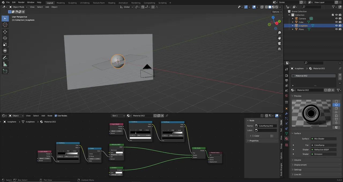Select the Move tool
This screenshot has height=182, width=343.
coord(5,32)
